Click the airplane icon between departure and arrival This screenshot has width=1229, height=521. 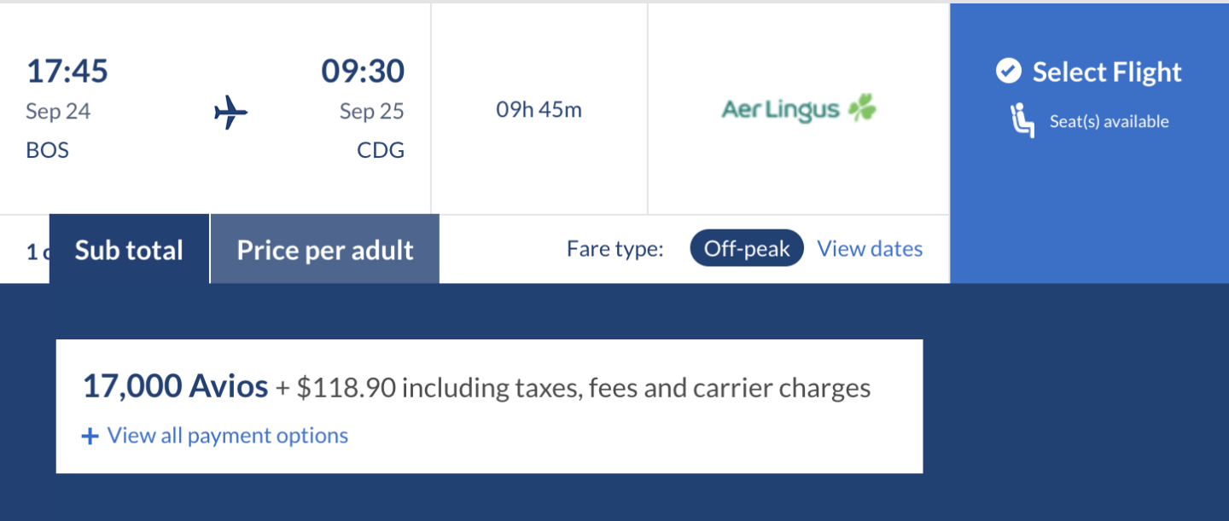(x=230, y=112)
